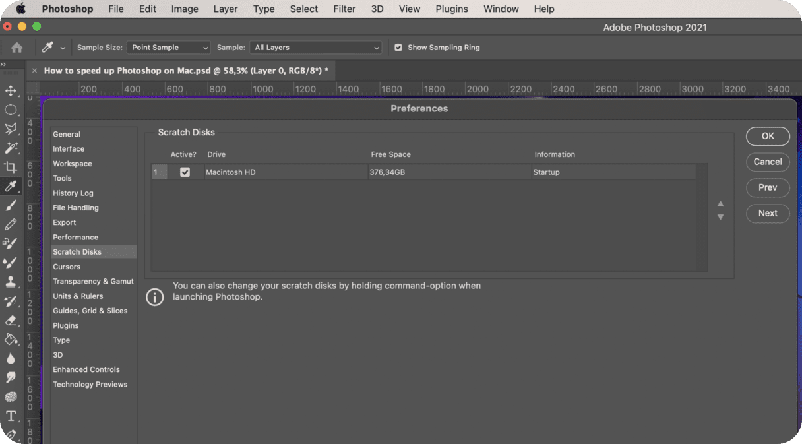
Task: Select the Mixer Brush tool with droplet
Action: pos(11,263)
